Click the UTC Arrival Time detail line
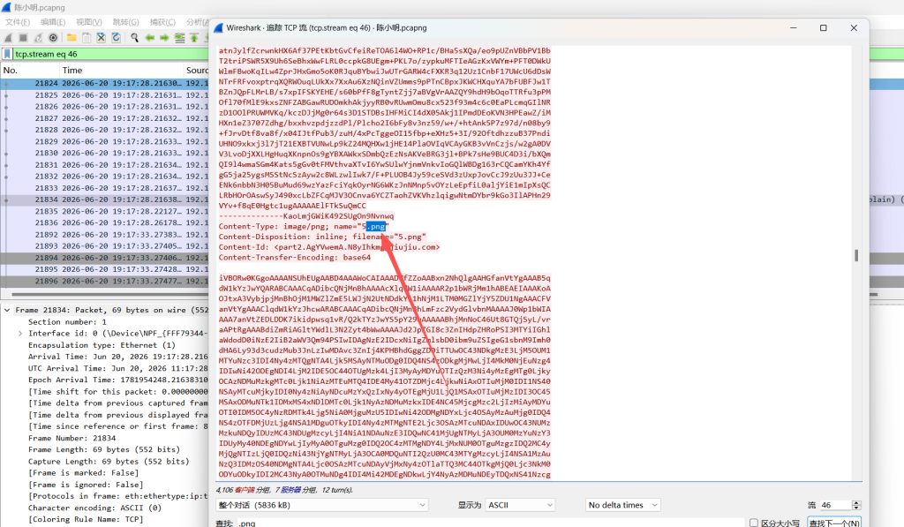The height and width of the screenshot is (527, 904). tap(117, 368)
